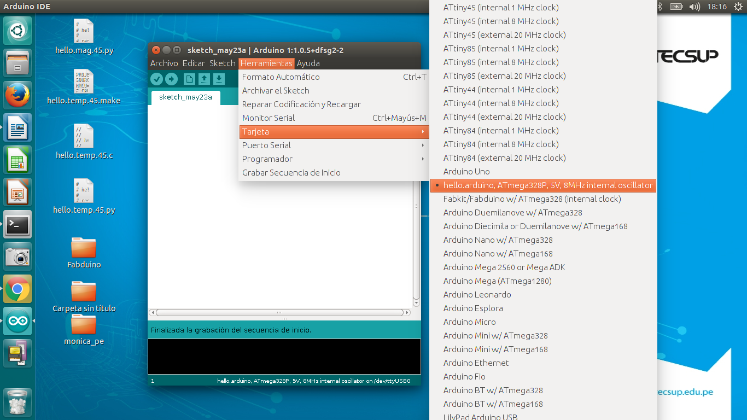Click the battery indicator in top panel
This screenshot has height=420, width=747.
tap(676, 7)
